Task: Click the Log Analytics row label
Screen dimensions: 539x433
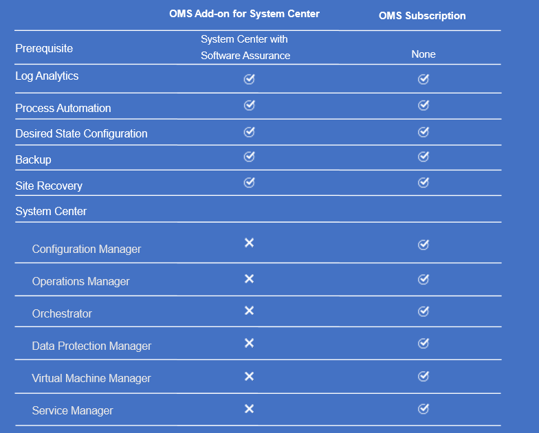Action: tap(47, 76)
